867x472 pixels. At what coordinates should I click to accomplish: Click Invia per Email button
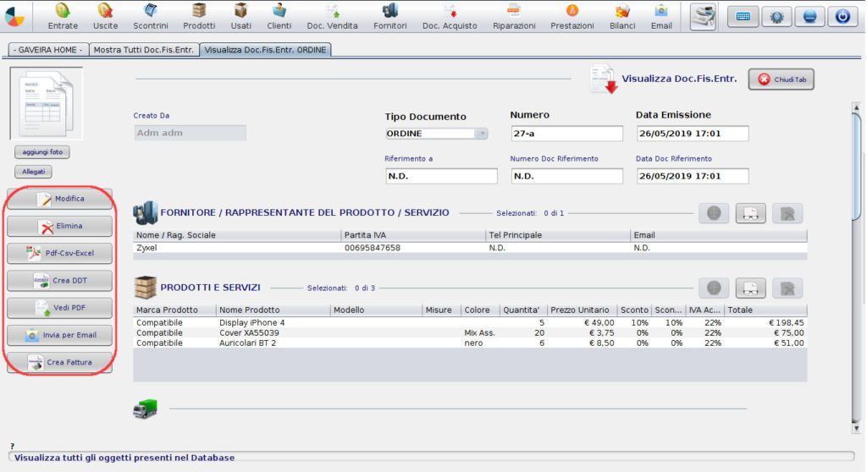[60, 335]
